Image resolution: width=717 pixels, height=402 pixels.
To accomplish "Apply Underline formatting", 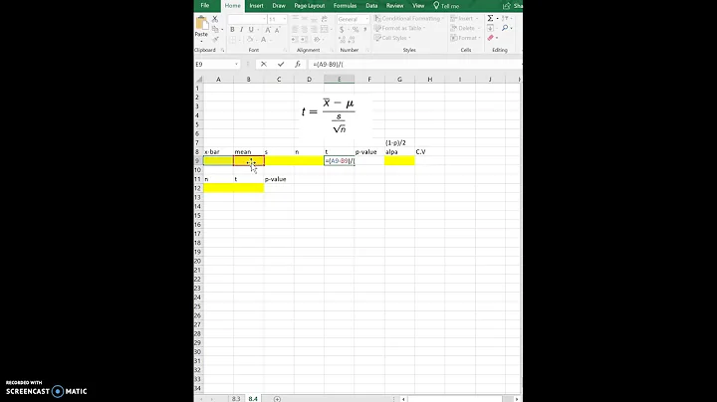I will [x=251, y=29].
